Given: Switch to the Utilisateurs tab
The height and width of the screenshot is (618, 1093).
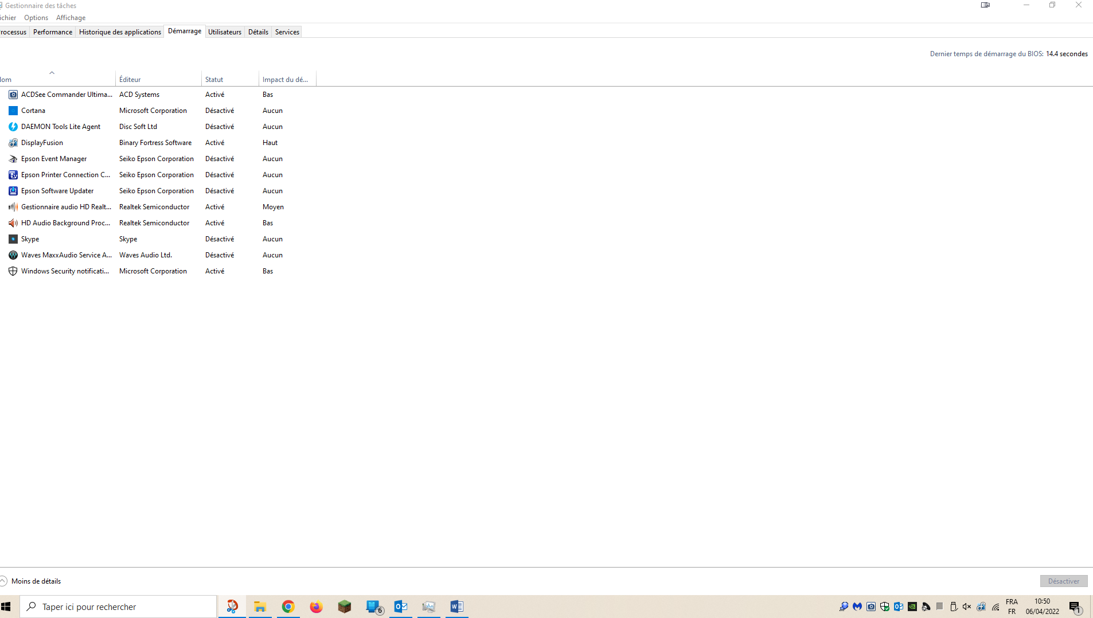Looking at the screenshot, I should coord(225,32).
